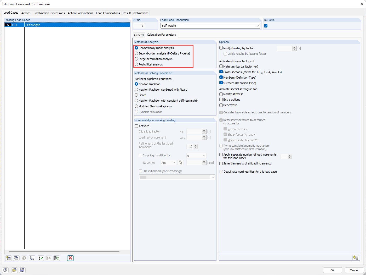366x275 pixels.
Task: Delete the selected load case with the red X
Action: pyautogui.click(x=70, y=258)
